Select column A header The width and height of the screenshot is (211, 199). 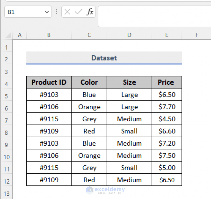click(20, 35)
